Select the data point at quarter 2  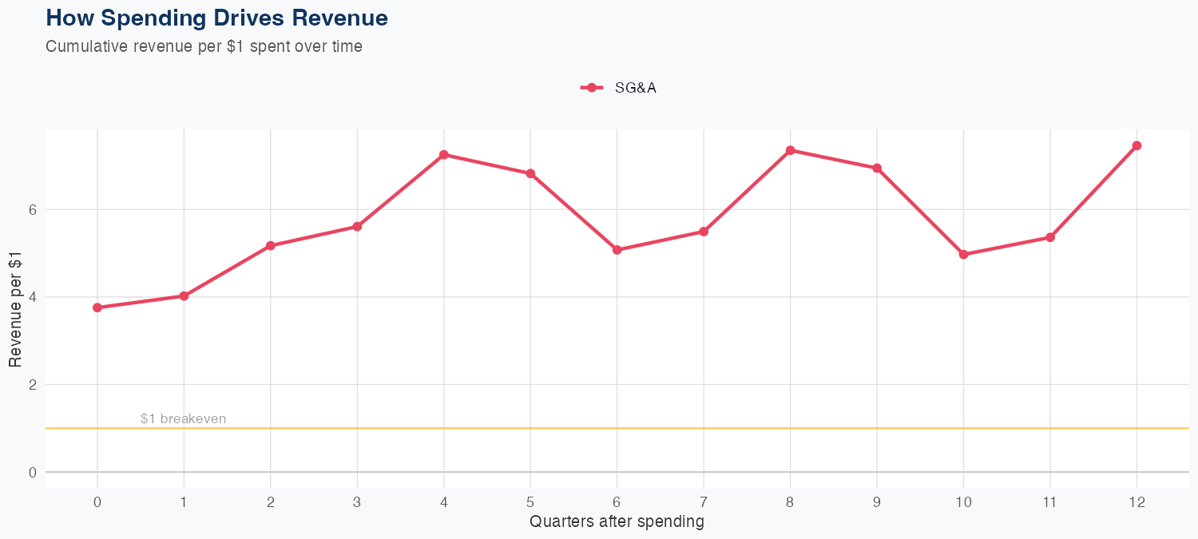click(271, 245)
